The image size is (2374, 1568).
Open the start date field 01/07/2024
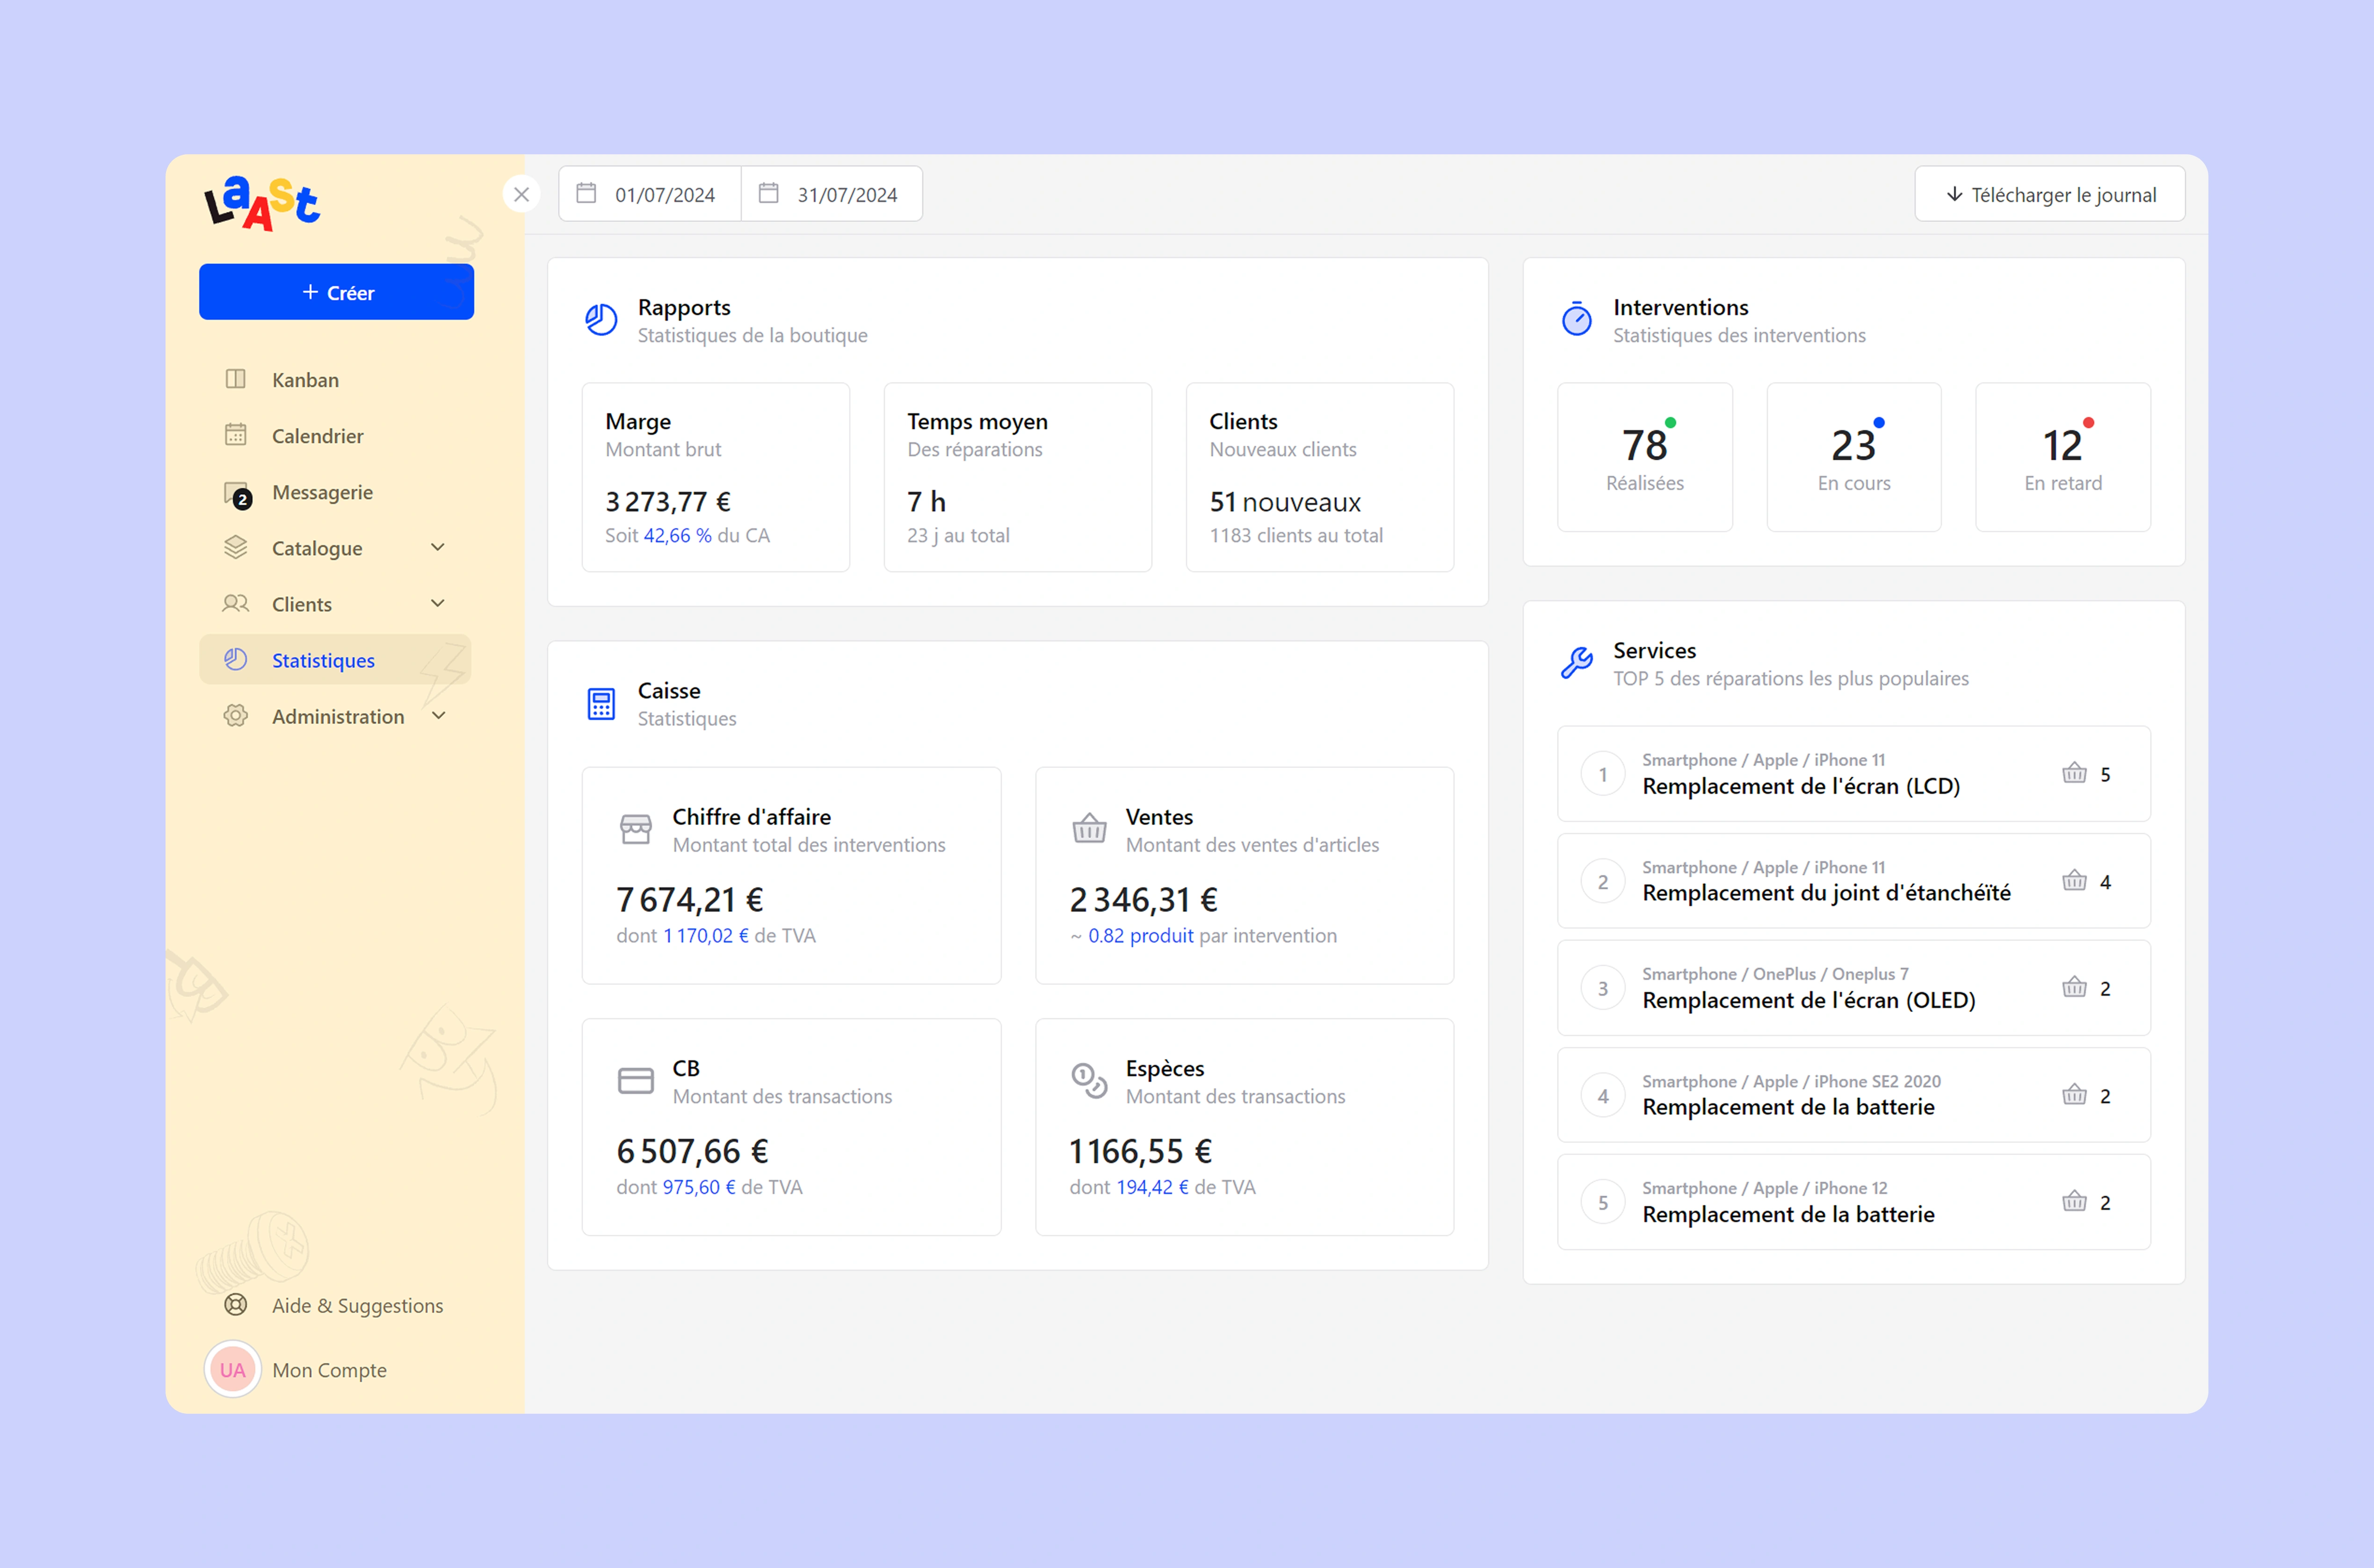[x=648, y=193]
